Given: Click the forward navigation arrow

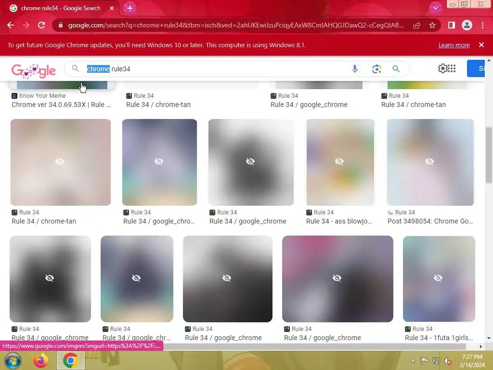Looking at the screenshot, I should pyautogui.click(x=26, y=25).
